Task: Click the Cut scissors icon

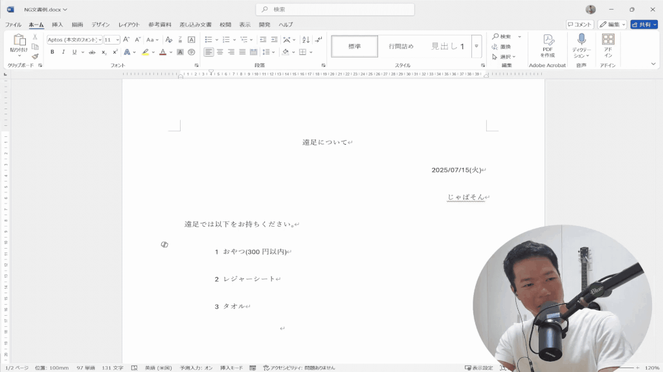Action: pos(35,37)
